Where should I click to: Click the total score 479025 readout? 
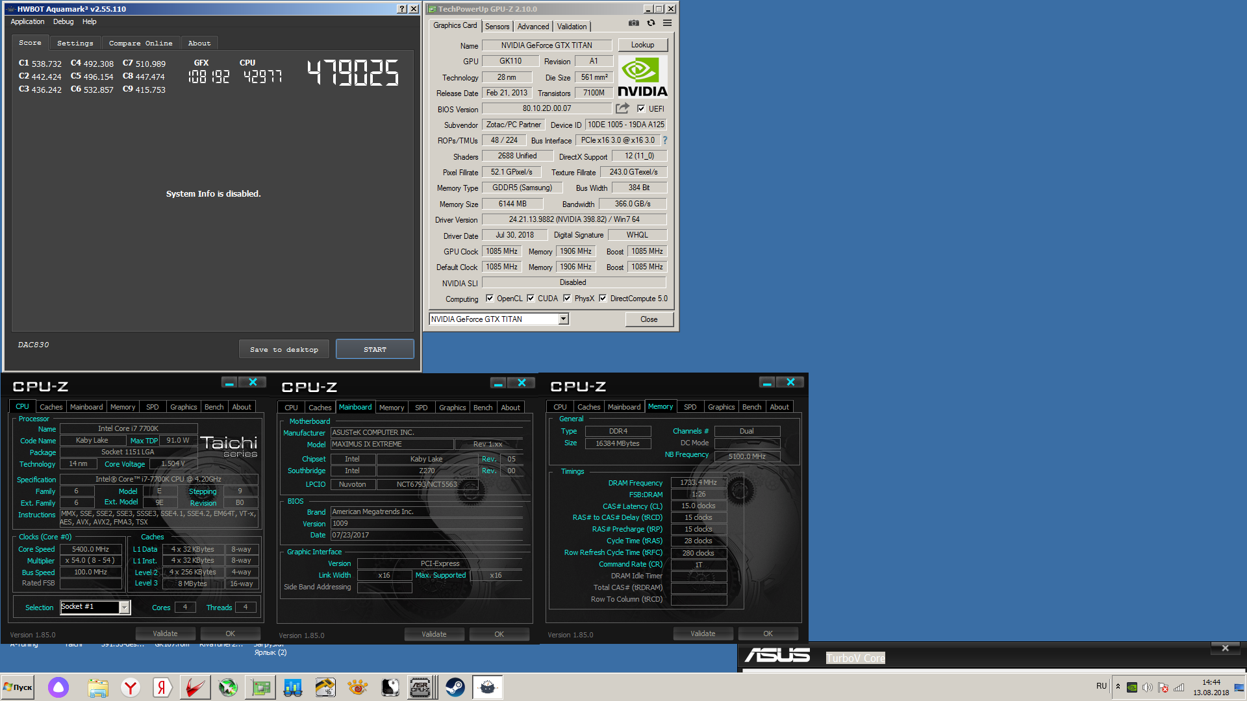pos(353,73)
